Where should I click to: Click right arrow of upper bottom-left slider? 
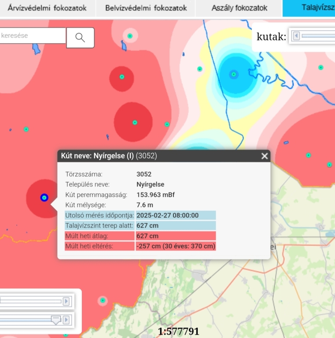(x=66, y=301)
